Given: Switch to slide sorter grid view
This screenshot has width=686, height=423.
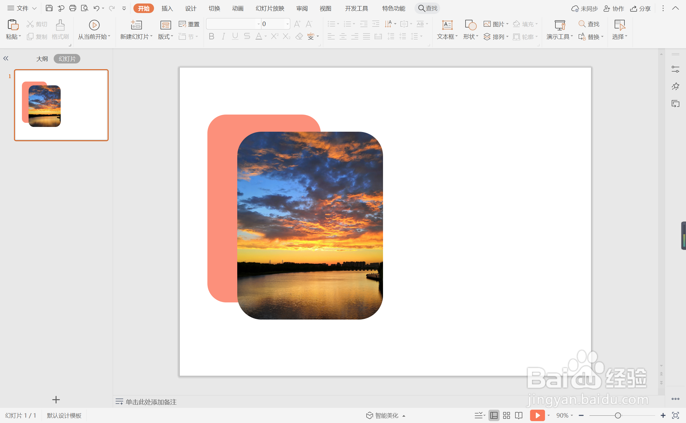Looking at the screenshot, I should pos(507,415).
